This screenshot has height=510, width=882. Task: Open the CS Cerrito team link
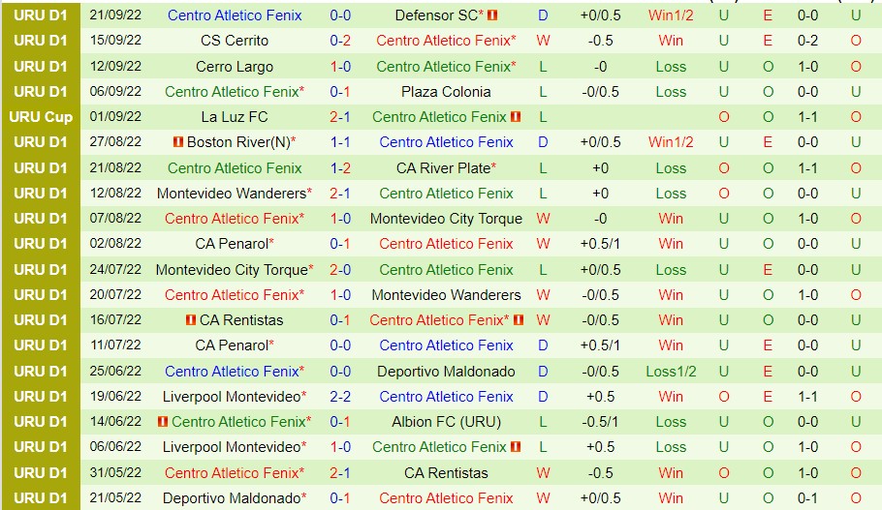[x=235, y=41]
